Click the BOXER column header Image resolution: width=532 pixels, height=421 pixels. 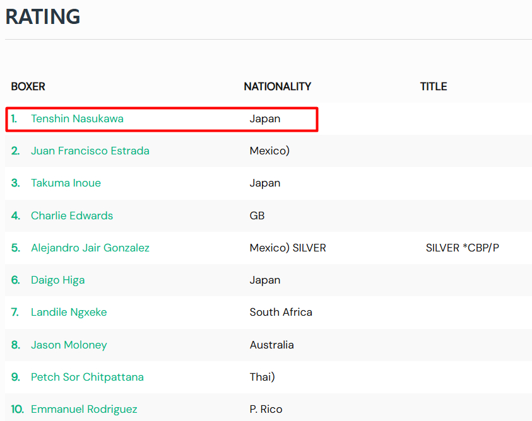(28, 86)
